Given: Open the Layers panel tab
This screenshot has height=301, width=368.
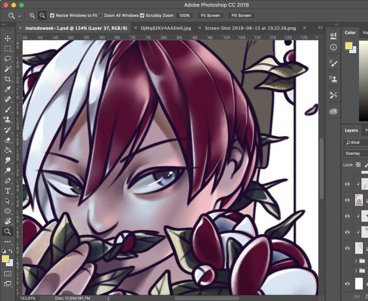Looking at the screenshot, I should pyautogui.click(x=351, y=130).
